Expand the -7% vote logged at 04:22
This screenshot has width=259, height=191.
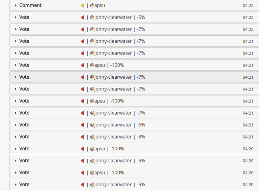(16, 29)
